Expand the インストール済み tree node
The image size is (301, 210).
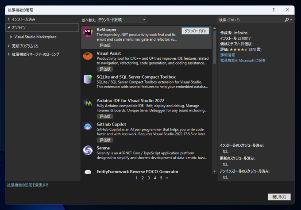coord(9,19)
